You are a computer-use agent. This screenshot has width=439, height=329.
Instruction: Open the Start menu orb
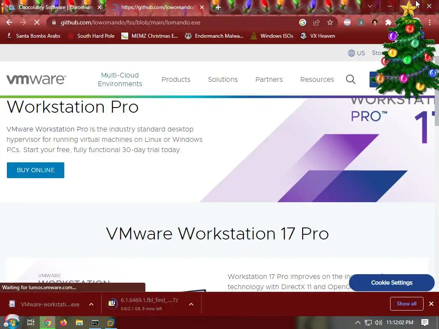click(x=11, y=322)
